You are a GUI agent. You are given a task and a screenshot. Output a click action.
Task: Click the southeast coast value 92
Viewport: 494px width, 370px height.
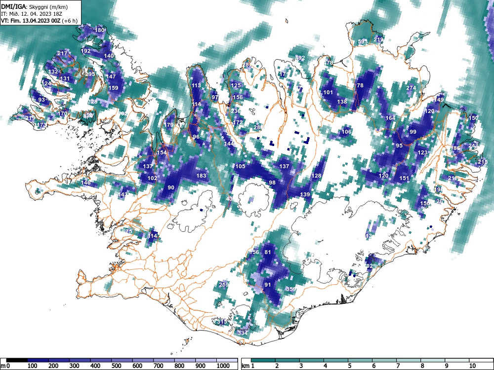pos(370,266)
